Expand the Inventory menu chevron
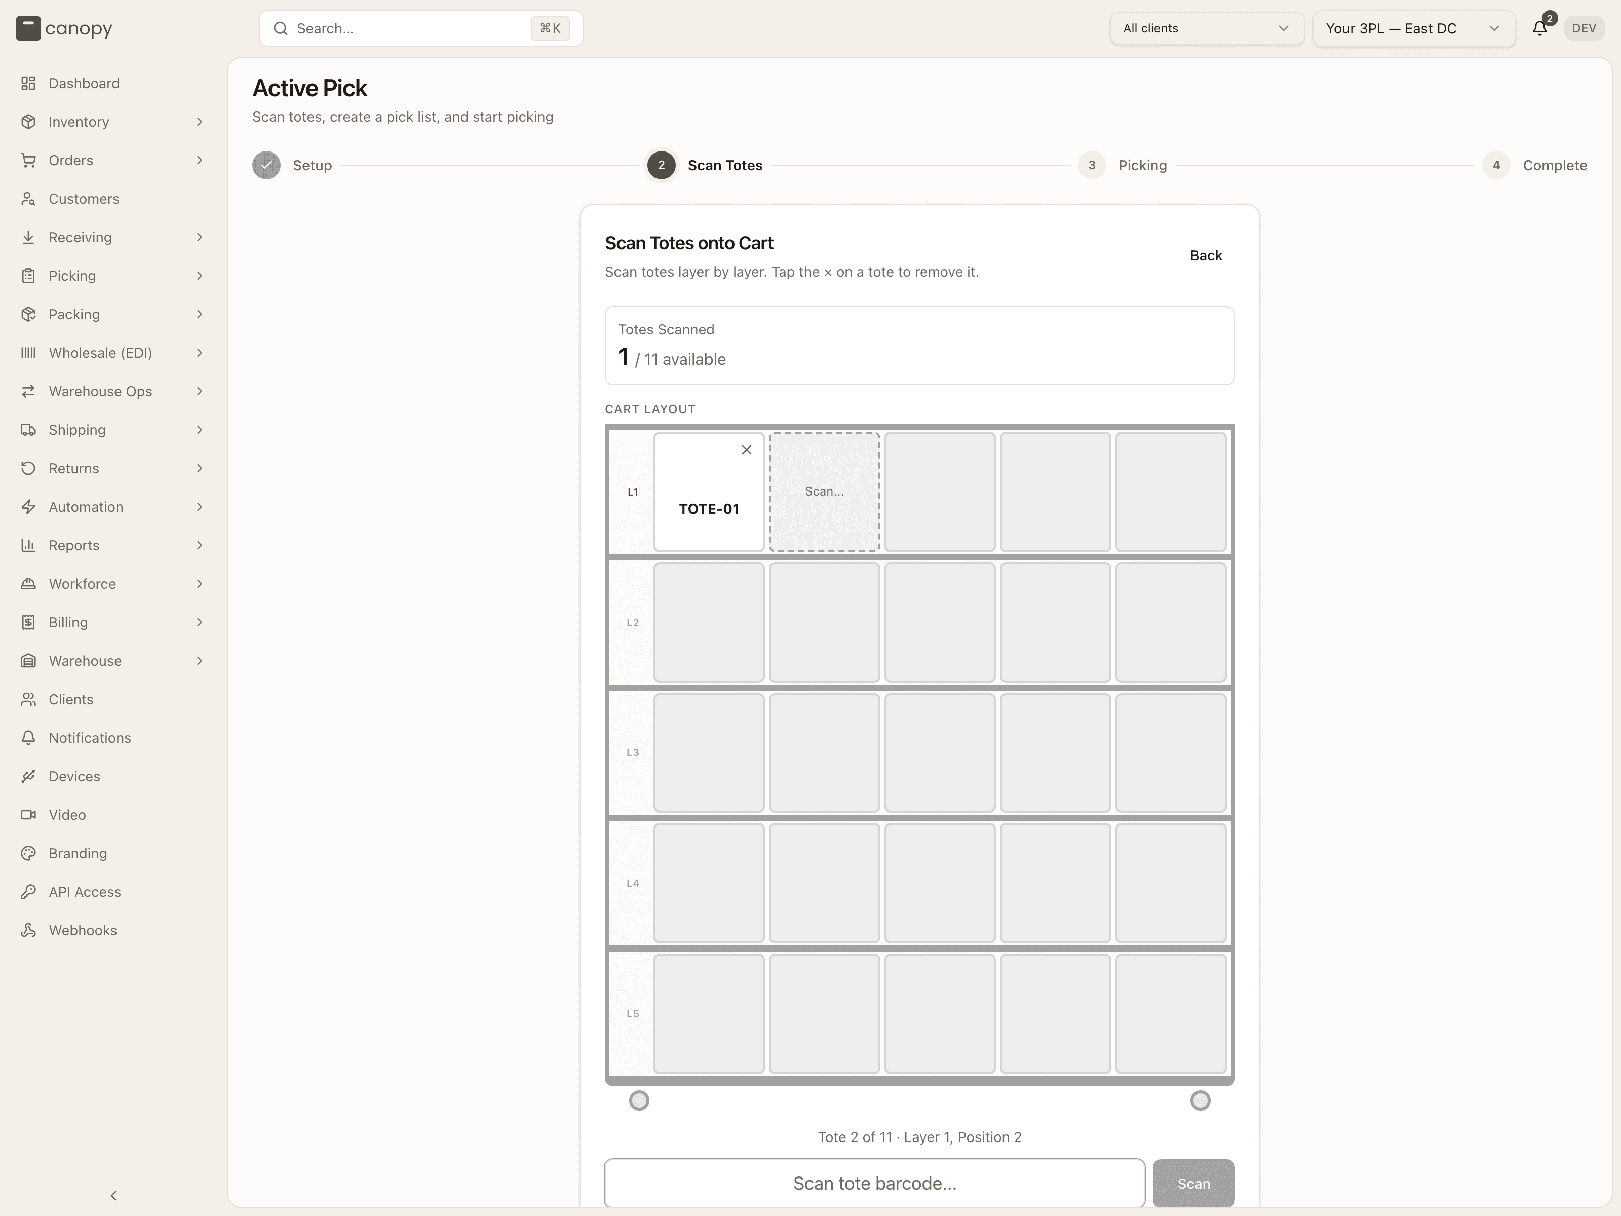1621x1216 pixels. [199, 122]
